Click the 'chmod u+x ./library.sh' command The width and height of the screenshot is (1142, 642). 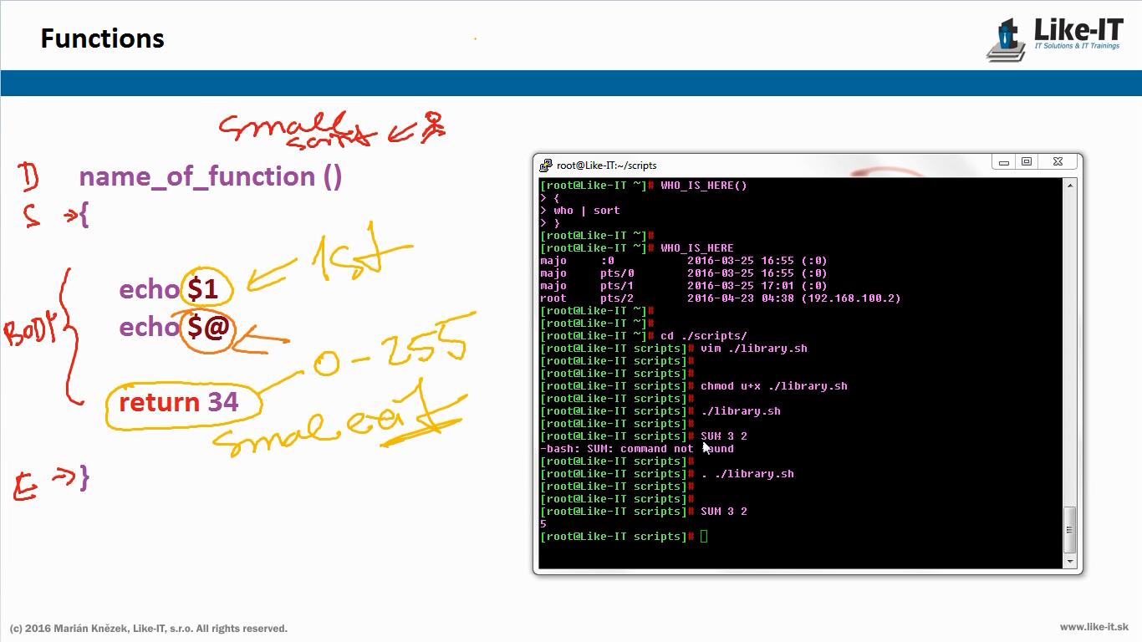click(x=774, y=386)
